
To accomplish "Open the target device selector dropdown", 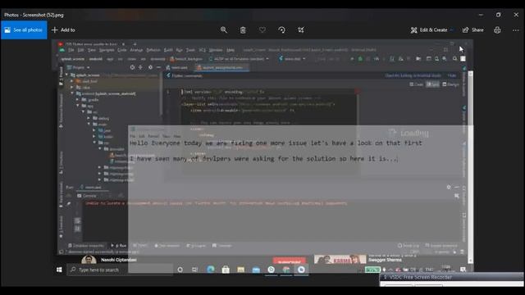I will point(239,59).
